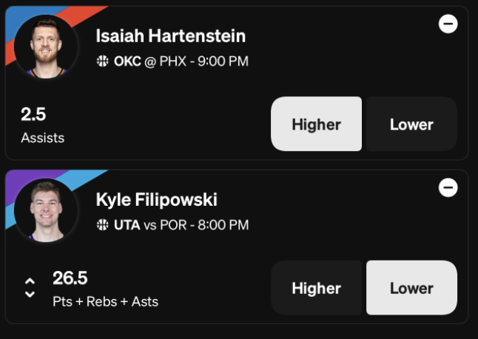Select Lower for Hartenstein 2.5 Assists
The width and height of the screenshot is (478, 339).
point(411,124)
